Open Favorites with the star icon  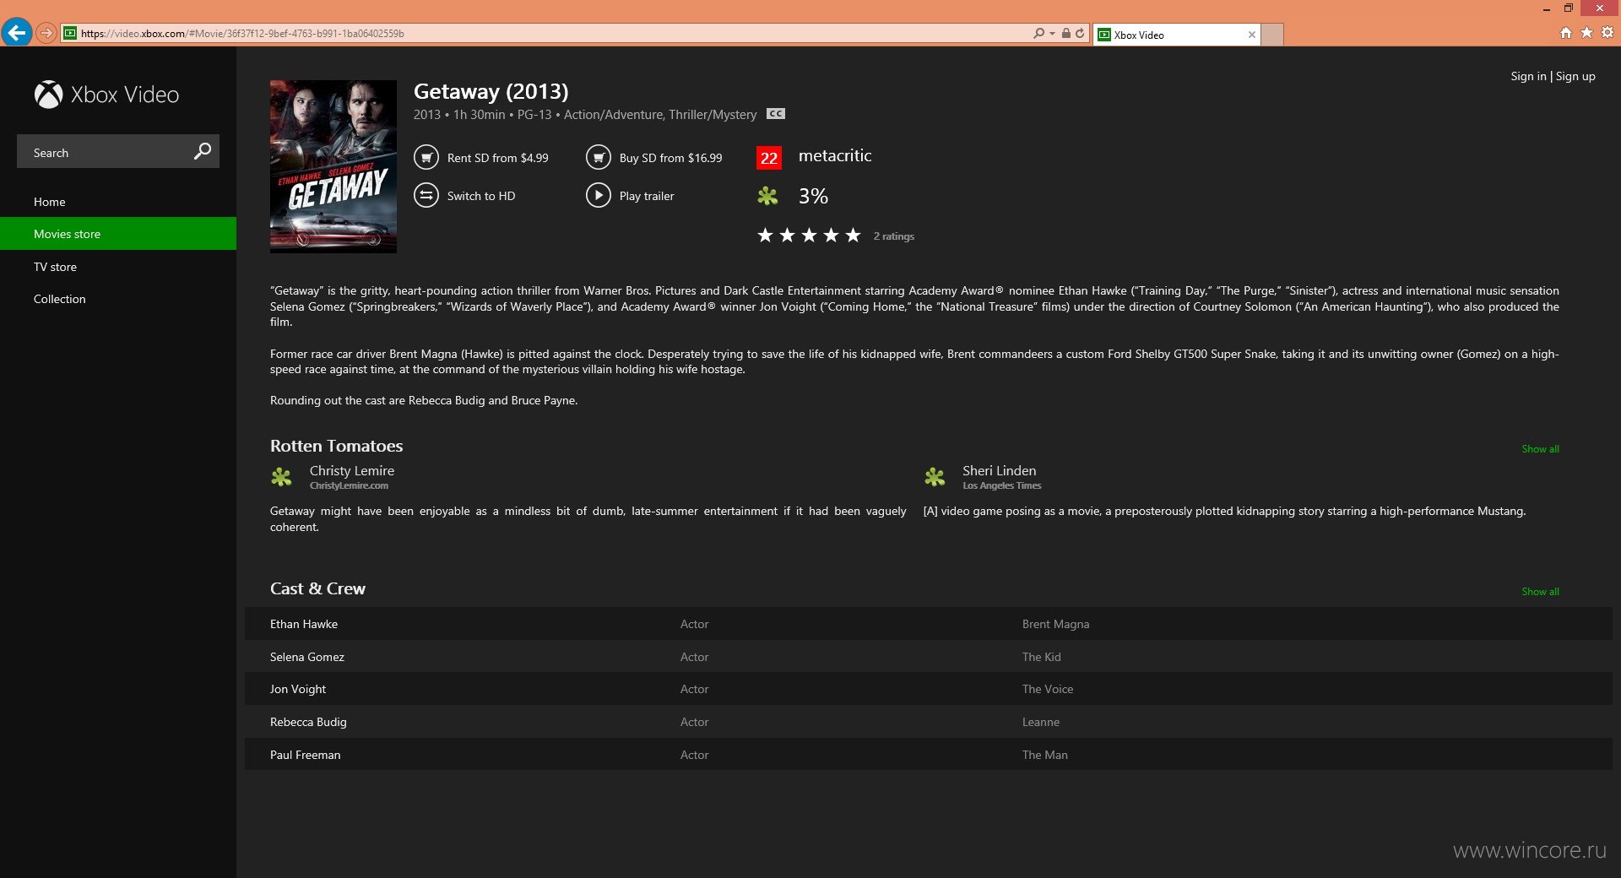click(x=1586, y=33)
